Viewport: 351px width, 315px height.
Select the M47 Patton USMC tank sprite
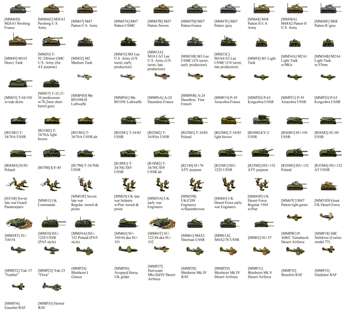coord(130,9)
